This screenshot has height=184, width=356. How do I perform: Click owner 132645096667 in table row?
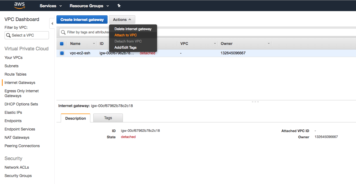[x=233, y=53]
